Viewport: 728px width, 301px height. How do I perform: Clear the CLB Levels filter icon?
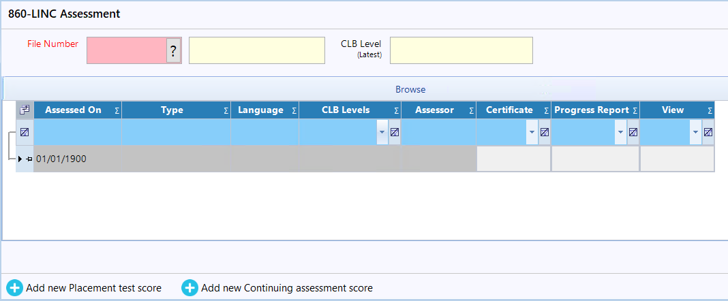coord(394,132)
